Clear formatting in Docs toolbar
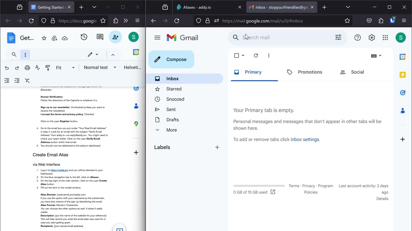Screen dimensions: 412x231 (x=27, y=81)
